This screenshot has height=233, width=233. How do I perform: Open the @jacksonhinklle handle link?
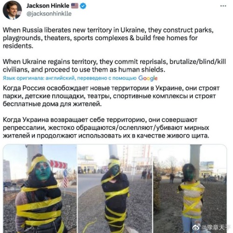(49, 14)
